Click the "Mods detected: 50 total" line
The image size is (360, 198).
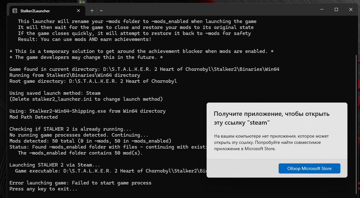tap(90, 141)
